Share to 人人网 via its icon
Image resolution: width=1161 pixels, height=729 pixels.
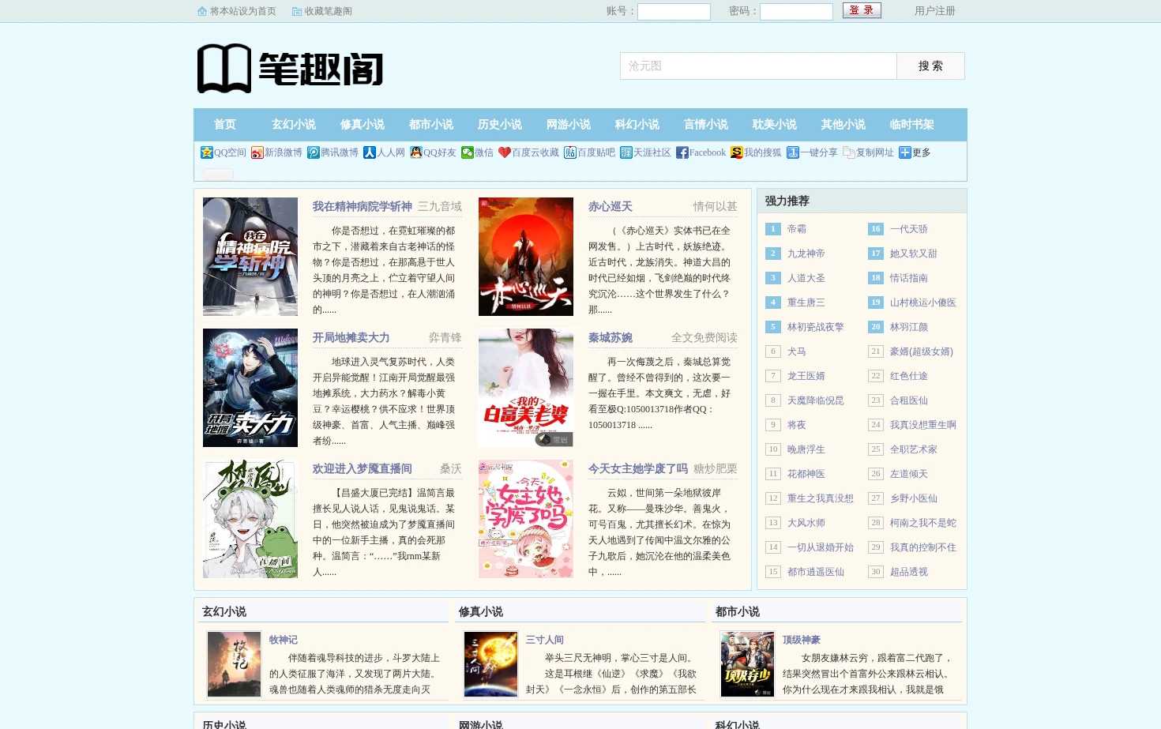[x=370, y=152]
